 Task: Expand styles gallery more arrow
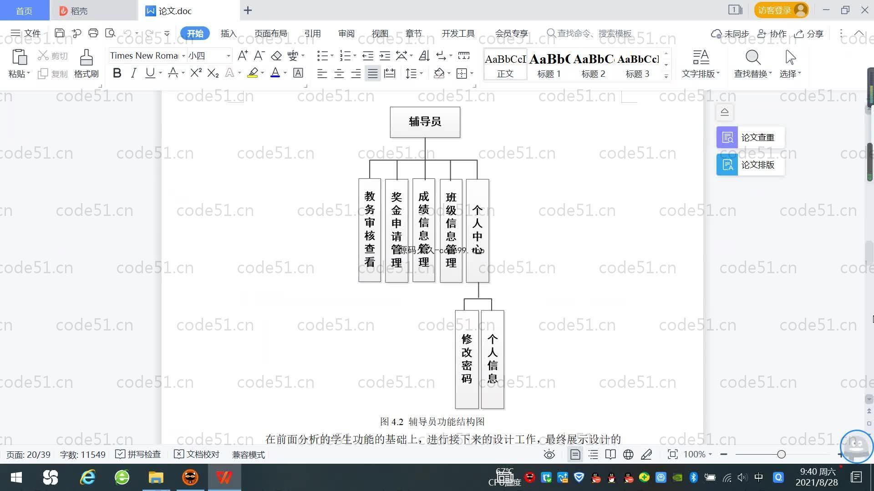click(x=666, y=75)
